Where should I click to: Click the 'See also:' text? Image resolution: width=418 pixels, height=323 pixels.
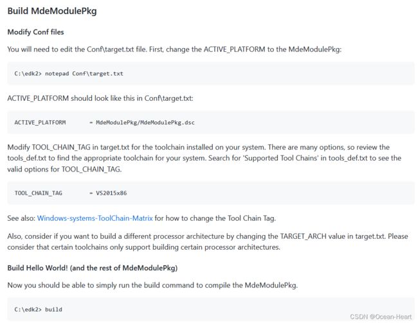click(x=21, y=218)
